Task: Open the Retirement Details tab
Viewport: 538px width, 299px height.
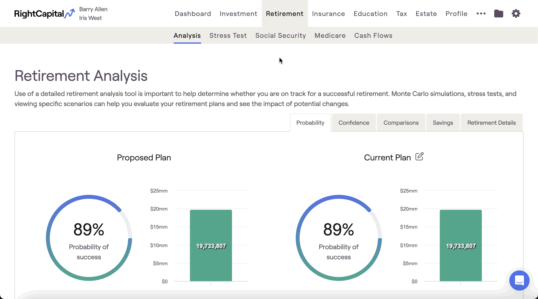Action: [491, 123]
